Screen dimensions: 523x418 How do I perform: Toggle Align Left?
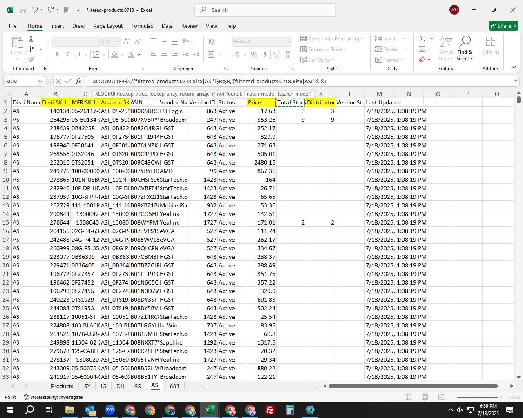154,54
